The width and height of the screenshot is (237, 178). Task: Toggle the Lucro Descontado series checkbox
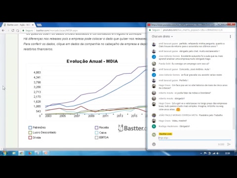tap(30, 133)
